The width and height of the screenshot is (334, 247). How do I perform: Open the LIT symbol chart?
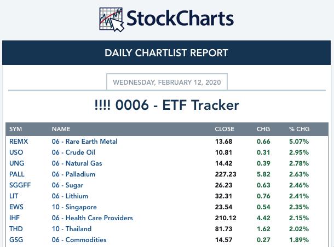[14, 196]
